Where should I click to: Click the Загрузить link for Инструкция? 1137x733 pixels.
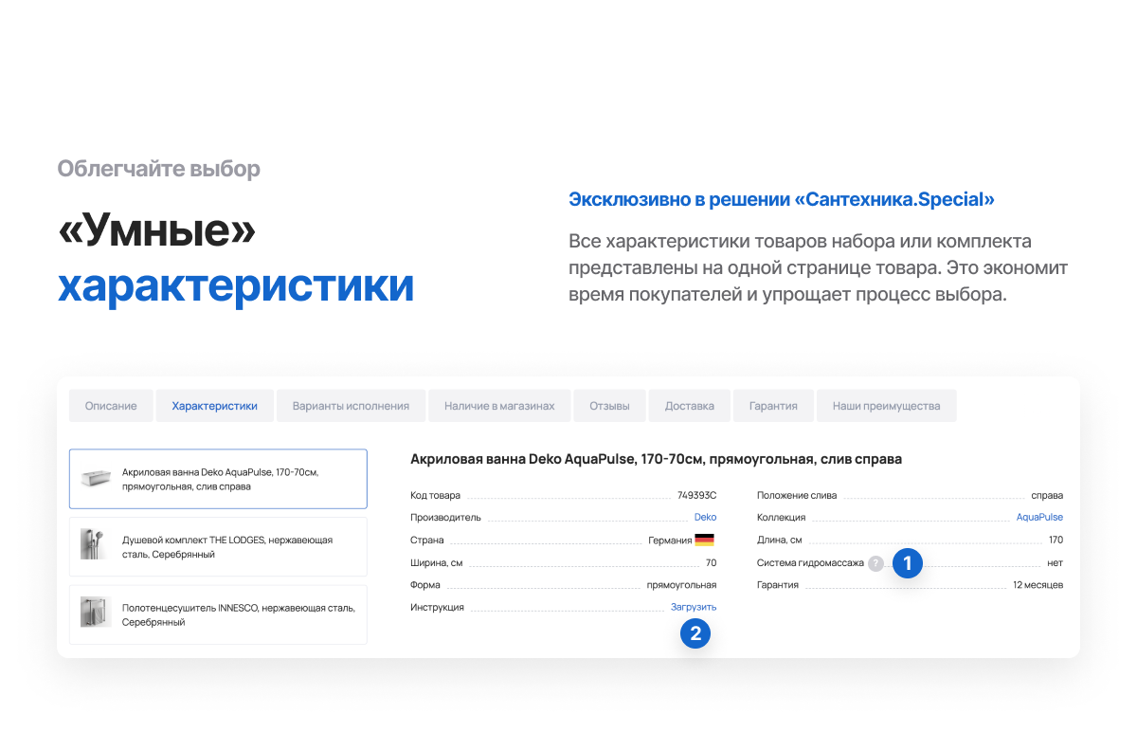pos(695,606)
